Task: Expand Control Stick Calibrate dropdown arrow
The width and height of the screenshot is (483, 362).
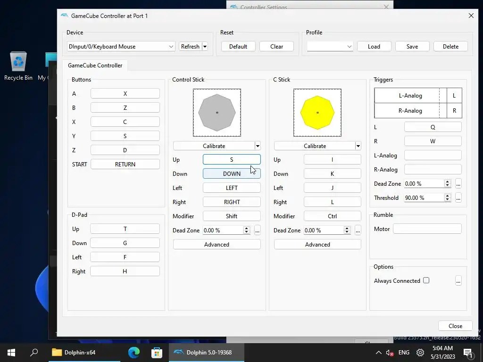Action: click(x=258, y=146)
